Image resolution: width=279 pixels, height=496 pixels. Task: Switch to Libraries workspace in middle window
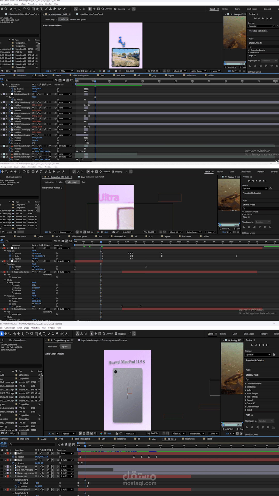point(274,172)
